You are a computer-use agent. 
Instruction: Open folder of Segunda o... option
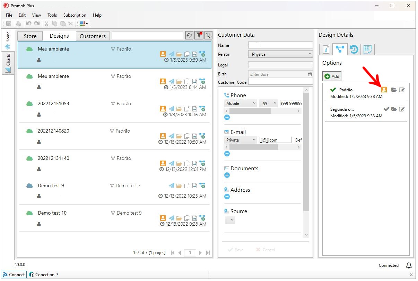[x=394, y=109]
